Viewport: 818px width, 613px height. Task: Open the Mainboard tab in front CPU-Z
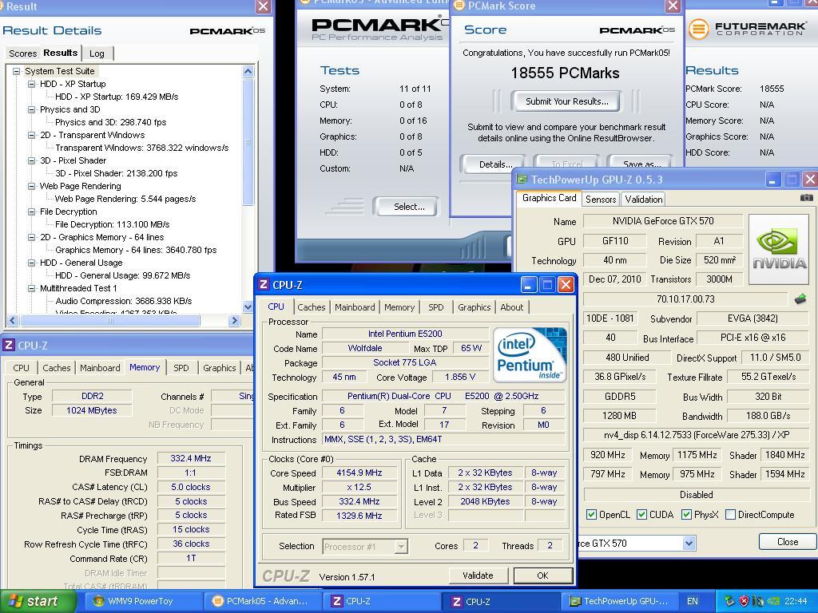point(355,307)
